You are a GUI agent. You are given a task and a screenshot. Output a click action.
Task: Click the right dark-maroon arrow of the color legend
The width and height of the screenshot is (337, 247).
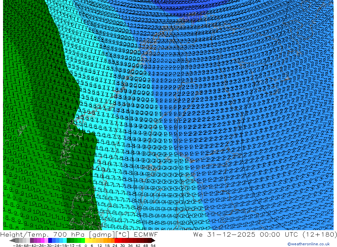point(153,241)
